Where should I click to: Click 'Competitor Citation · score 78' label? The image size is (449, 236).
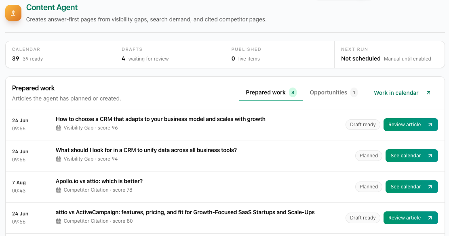[x=98, y=190]
